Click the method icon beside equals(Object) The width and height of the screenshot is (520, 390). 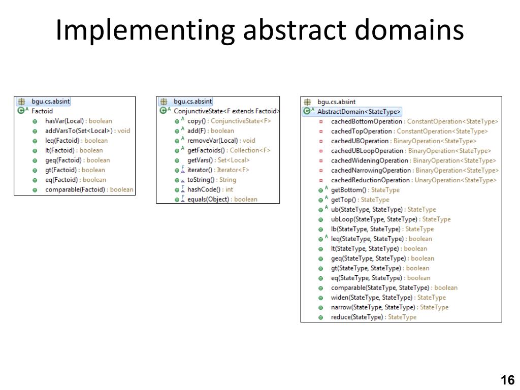pyautogui.click(x=179, y=199)
